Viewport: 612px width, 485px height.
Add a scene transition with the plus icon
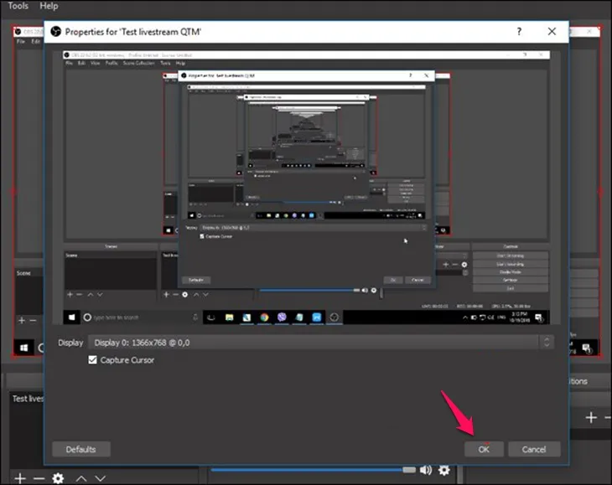pos(591,417)
